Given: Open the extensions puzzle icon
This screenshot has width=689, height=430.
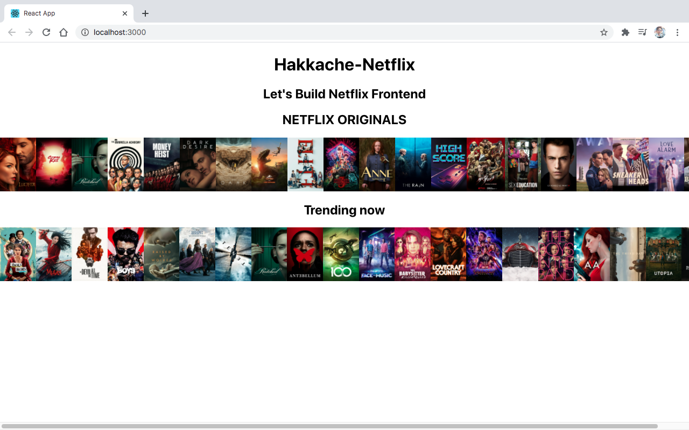Looking at the screenshot, I should (625, 32).
